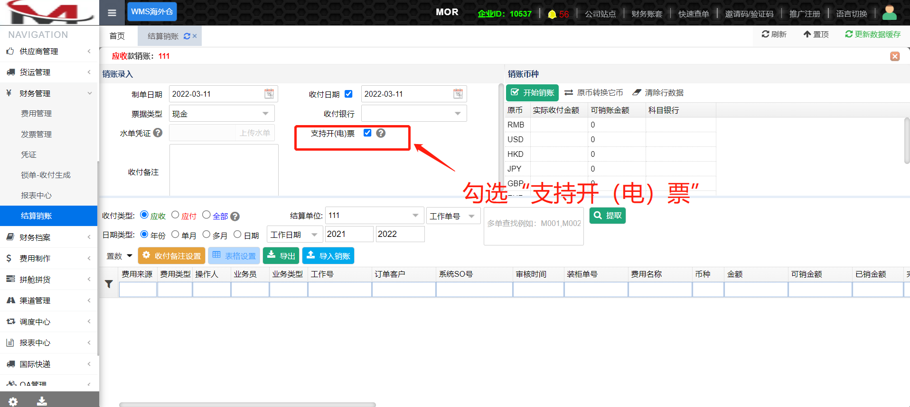This screenshot has height=407, width=910.
Task: Uncheck the 支持开(电)票 checkbox
Action: [367, 133]
